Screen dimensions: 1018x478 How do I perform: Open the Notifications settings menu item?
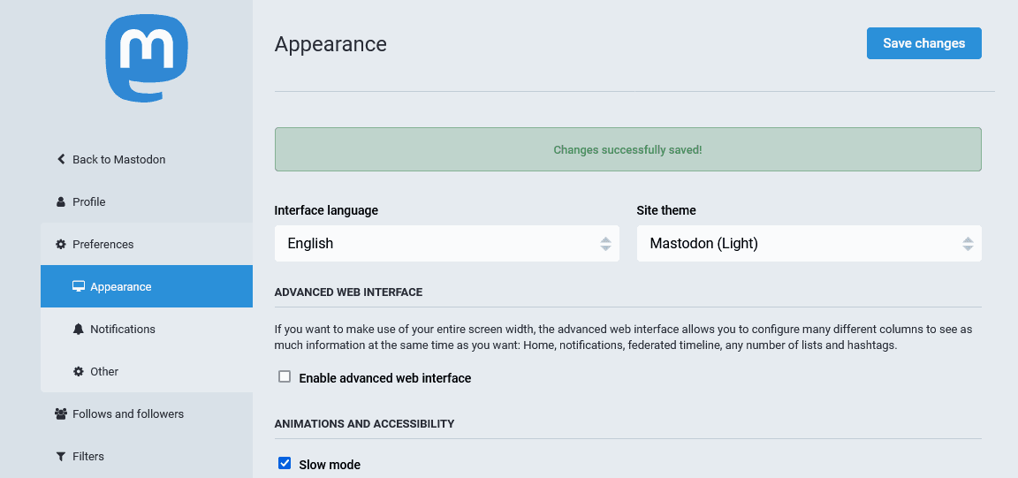(x=123, y=329)
